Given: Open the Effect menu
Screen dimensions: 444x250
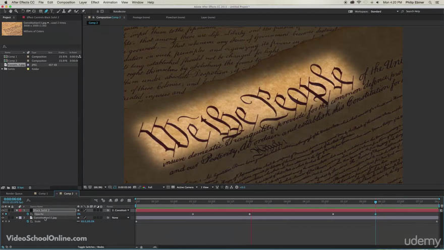Looking at the screenshot, I should 95,2.
